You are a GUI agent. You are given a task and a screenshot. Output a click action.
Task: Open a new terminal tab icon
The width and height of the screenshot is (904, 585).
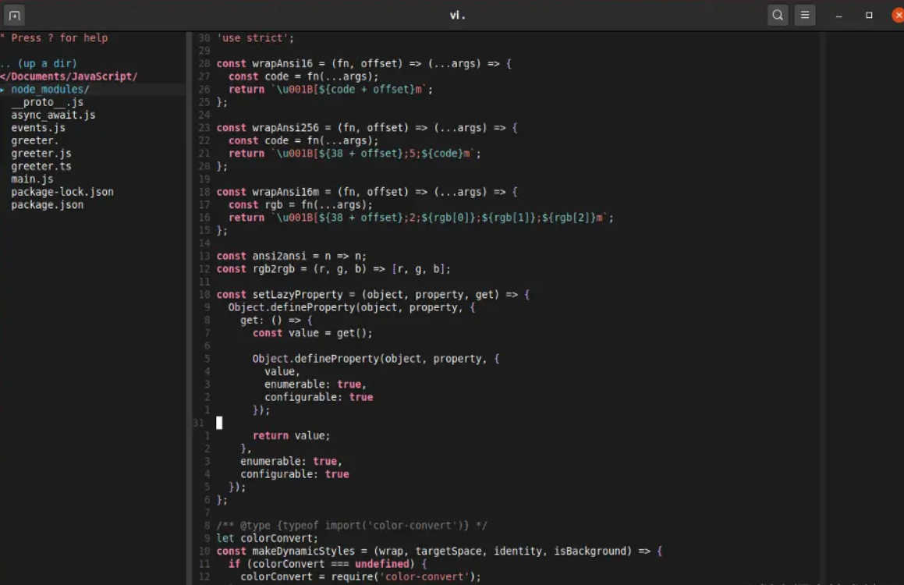[14, 16]
